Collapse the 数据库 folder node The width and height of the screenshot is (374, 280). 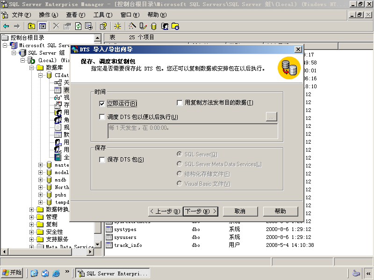pos(31,68)
